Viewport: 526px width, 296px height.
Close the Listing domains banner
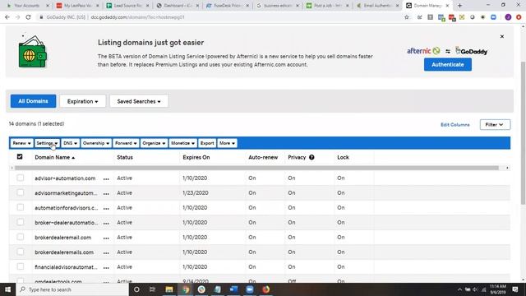pyautogui.click(x=502, y=36)
